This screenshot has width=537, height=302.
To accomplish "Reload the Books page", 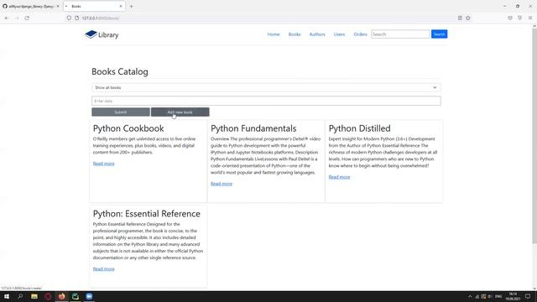I will click(x=27, y=18).
